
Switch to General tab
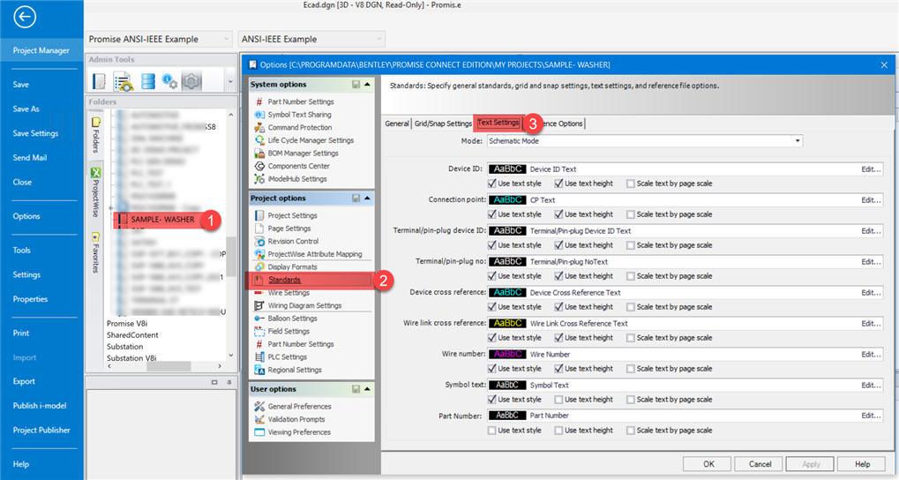[x=397, y=124]
